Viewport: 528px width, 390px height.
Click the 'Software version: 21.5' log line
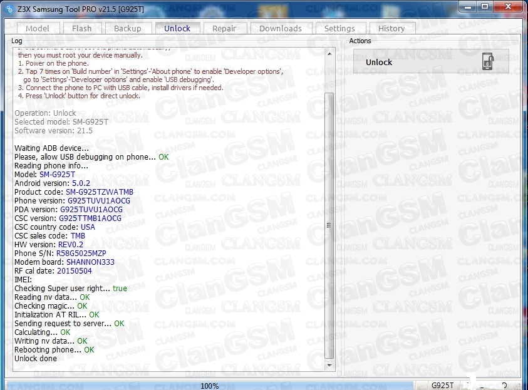(53, 131)
